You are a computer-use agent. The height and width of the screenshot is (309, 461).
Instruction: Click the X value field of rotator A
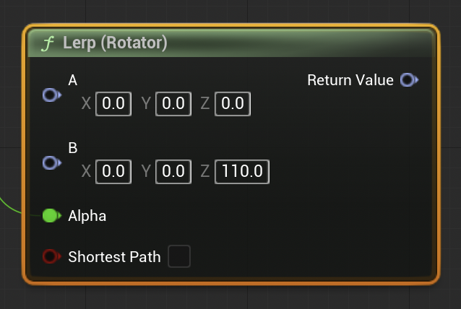click(113, 104)
